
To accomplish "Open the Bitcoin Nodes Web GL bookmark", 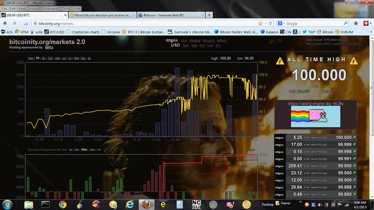I will (x=236, y=32).
